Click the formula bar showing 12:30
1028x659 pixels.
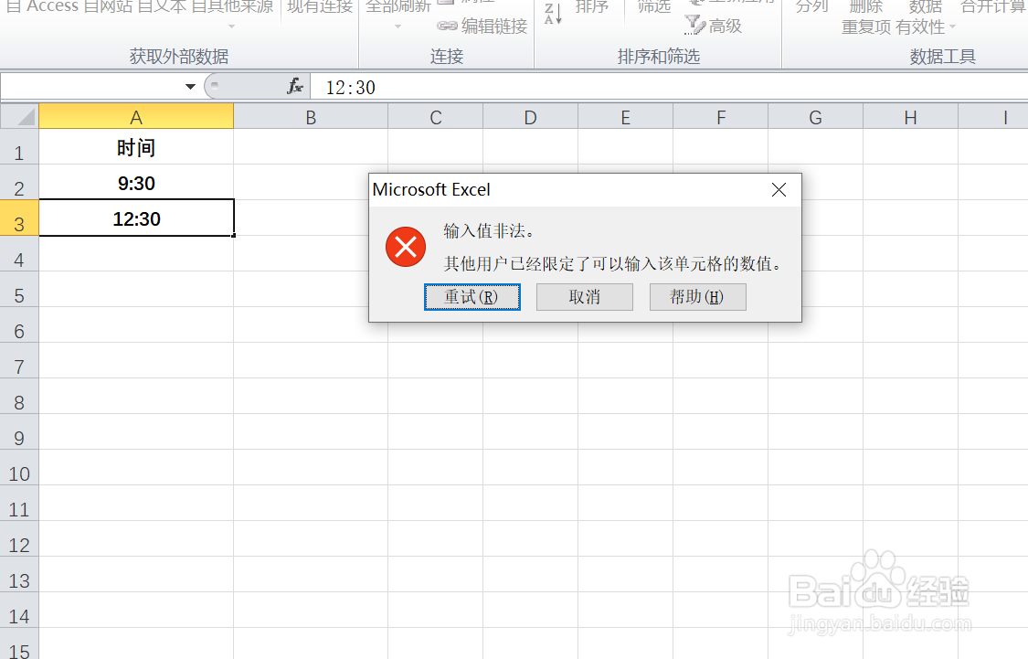(669, 87)
